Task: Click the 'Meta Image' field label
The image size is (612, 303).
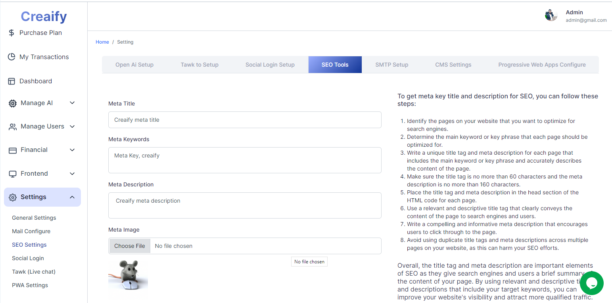Action: coord(124,230)
